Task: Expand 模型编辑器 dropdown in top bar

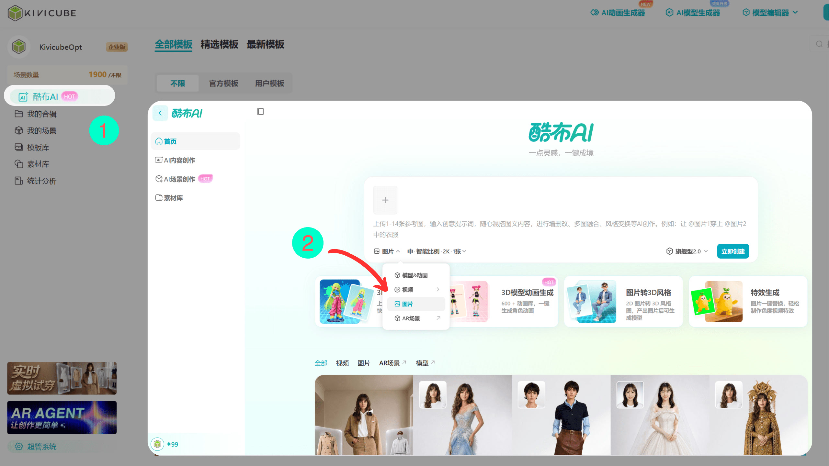Action: coord(770,13)
